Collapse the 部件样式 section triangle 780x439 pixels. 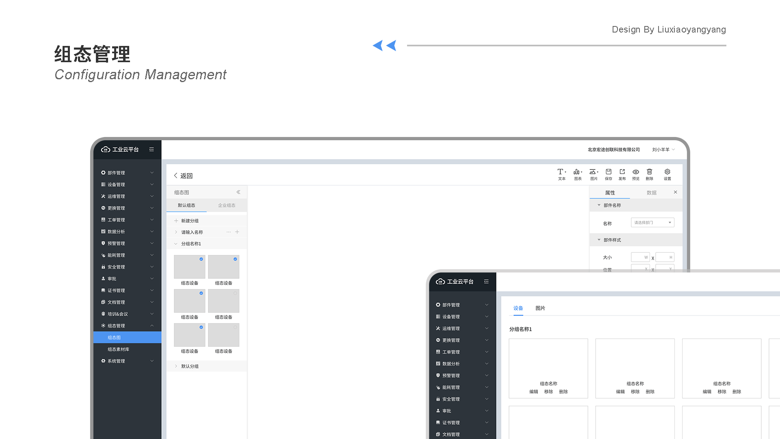599,240
